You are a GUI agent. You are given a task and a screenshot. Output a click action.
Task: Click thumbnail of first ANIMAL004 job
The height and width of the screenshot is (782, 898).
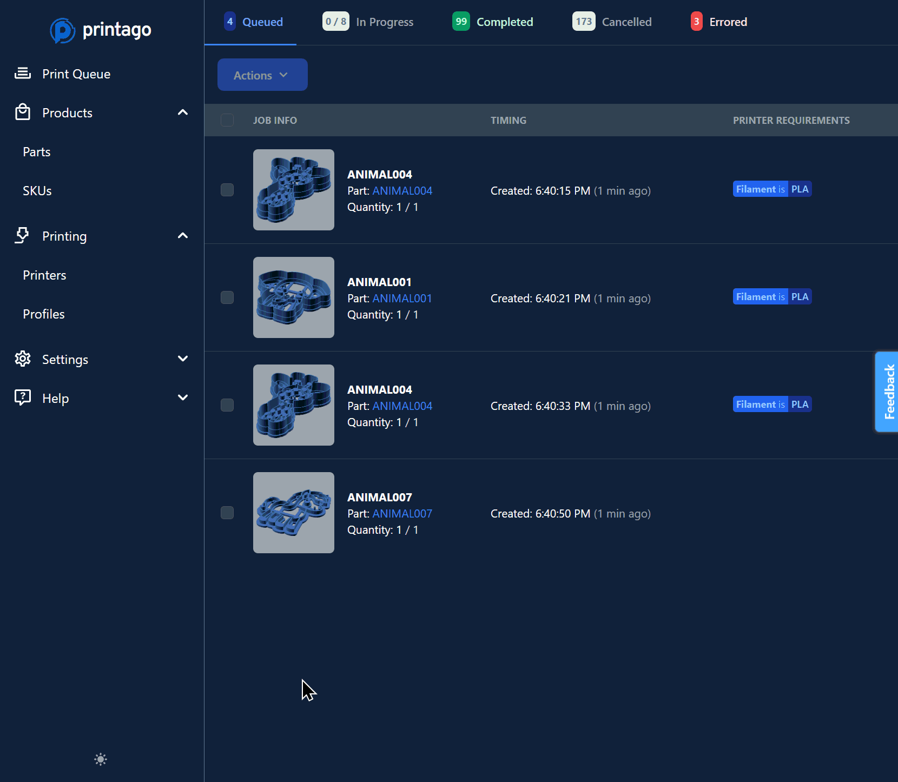(294, 190)
